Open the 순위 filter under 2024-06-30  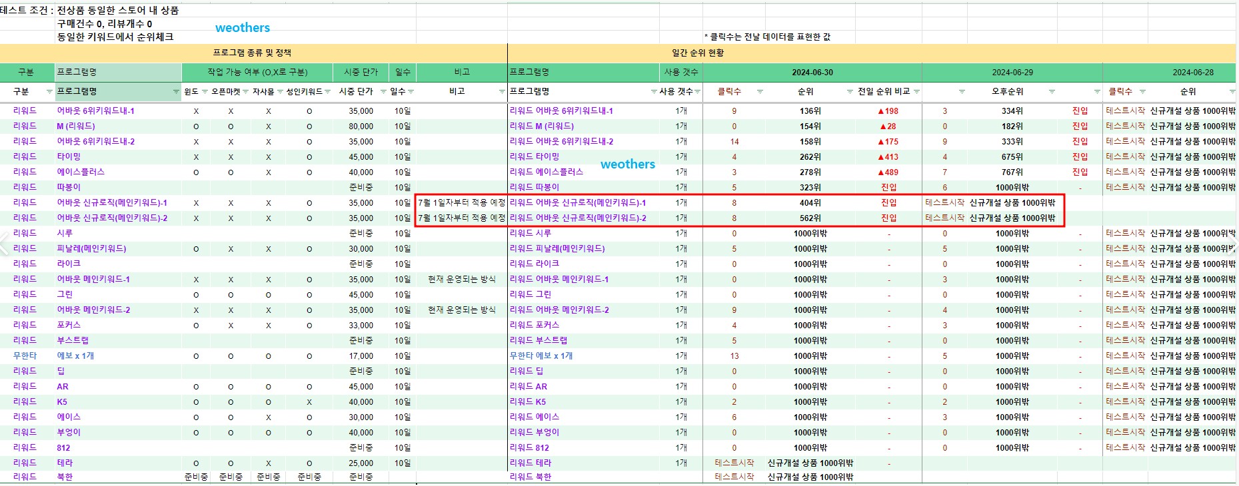point(850,92)
